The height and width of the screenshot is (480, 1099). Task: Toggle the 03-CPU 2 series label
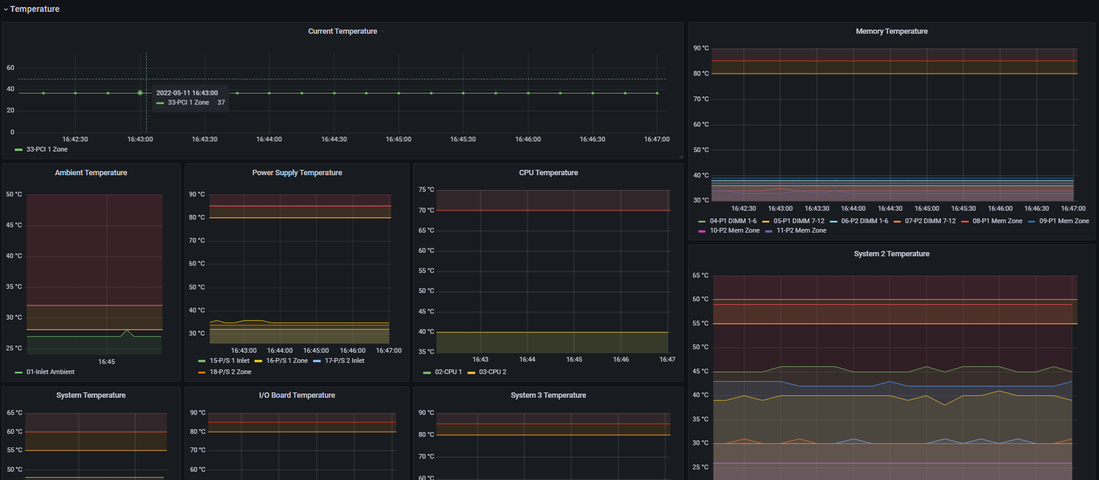(492, 372)
